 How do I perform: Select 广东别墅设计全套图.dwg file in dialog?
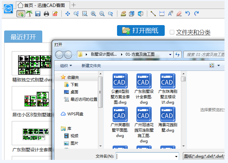[x=144, y=89]
